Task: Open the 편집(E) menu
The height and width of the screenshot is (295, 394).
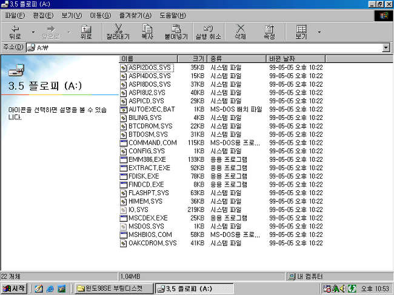Action: (x=43, y=16)
